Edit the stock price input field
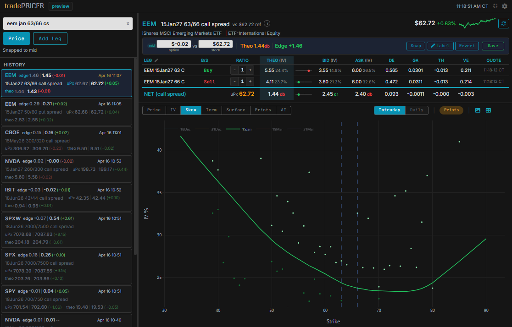The width and height of the screenshot is (512, 327). coord(216,44)
